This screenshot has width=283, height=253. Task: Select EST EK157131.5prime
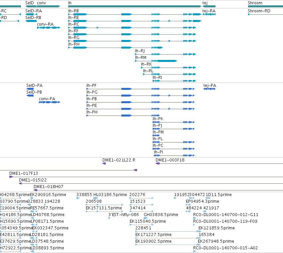104,212
